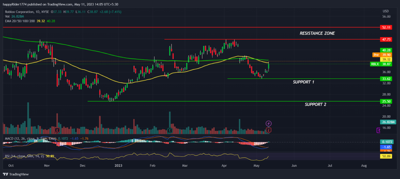
Task: Click the 47.73 resistance price label
Action: (x=386, y=39)
